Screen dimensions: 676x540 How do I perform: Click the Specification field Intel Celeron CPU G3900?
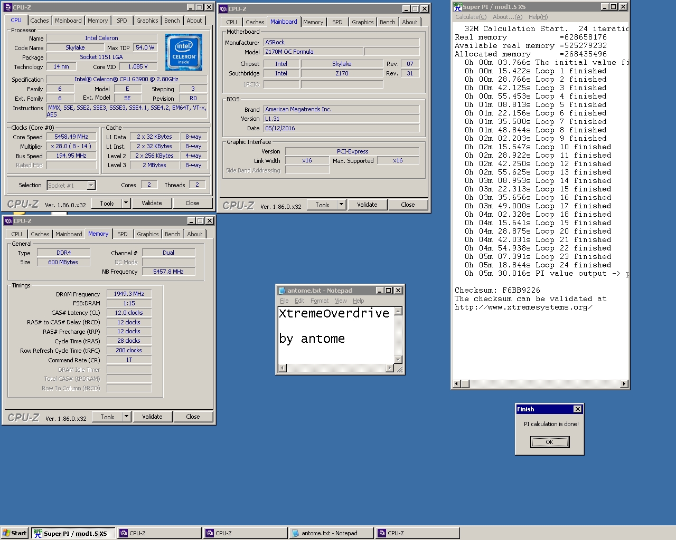point(127,79)
